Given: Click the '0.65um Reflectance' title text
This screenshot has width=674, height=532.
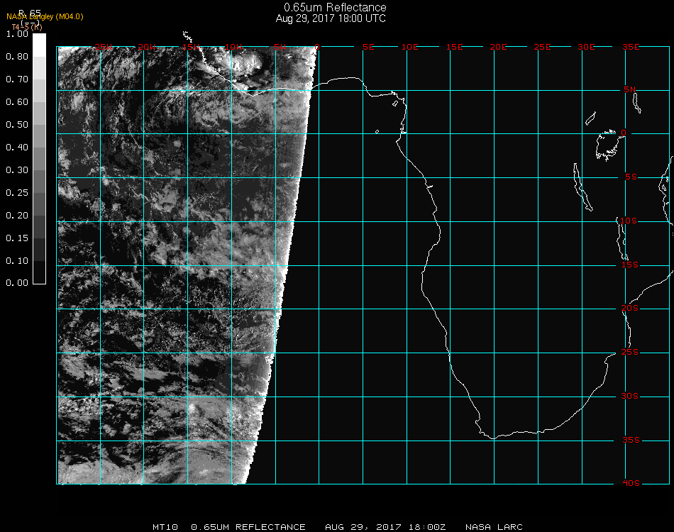Looking at the screenshot, I should (335, 7).
